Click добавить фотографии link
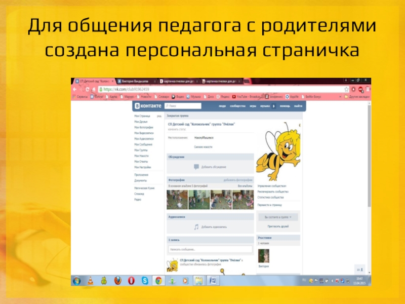 click(x=238, y=180)
